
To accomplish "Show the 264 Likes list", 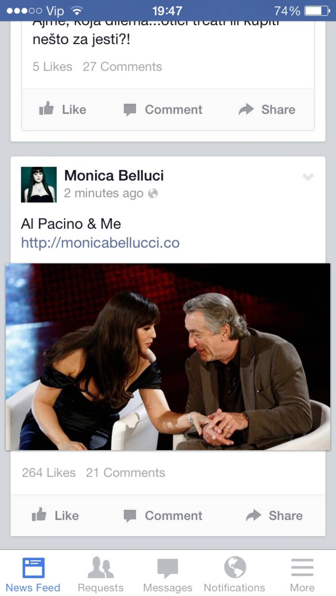I will click(x=49, y=473).
